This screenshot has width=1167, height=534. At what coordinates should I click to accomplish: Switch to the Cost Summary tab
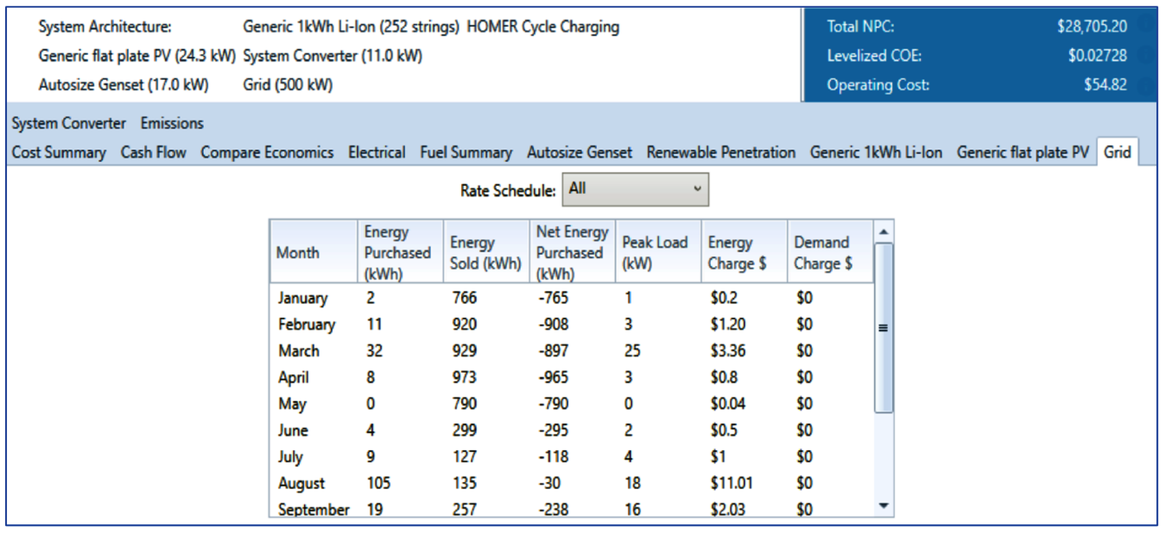click(58, 152)
